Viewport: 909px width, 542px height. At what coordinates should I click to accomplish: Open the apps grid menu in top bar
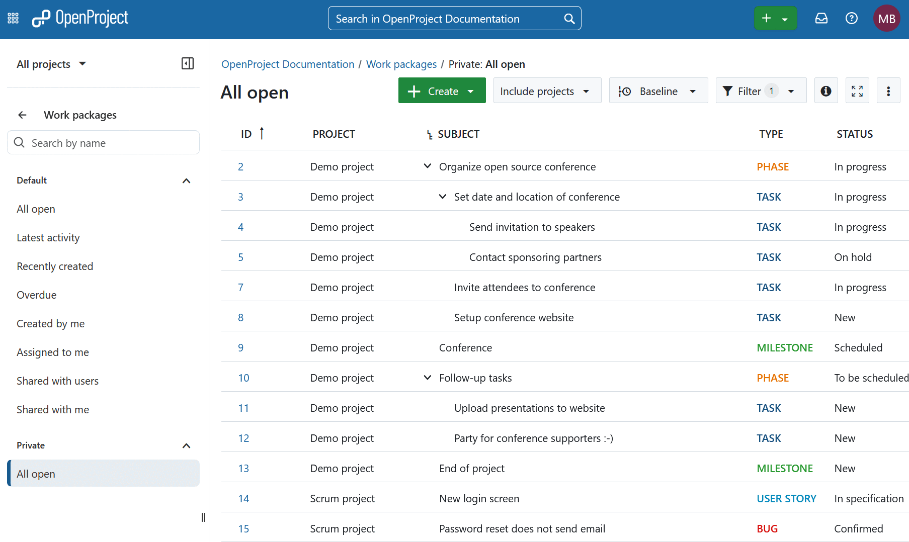pos(13,18)
